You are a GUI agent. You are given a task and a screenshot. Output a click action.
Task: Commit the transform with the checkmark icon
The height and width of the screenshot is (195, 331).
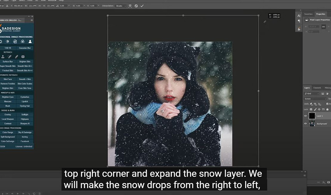[x=142, y=6]
